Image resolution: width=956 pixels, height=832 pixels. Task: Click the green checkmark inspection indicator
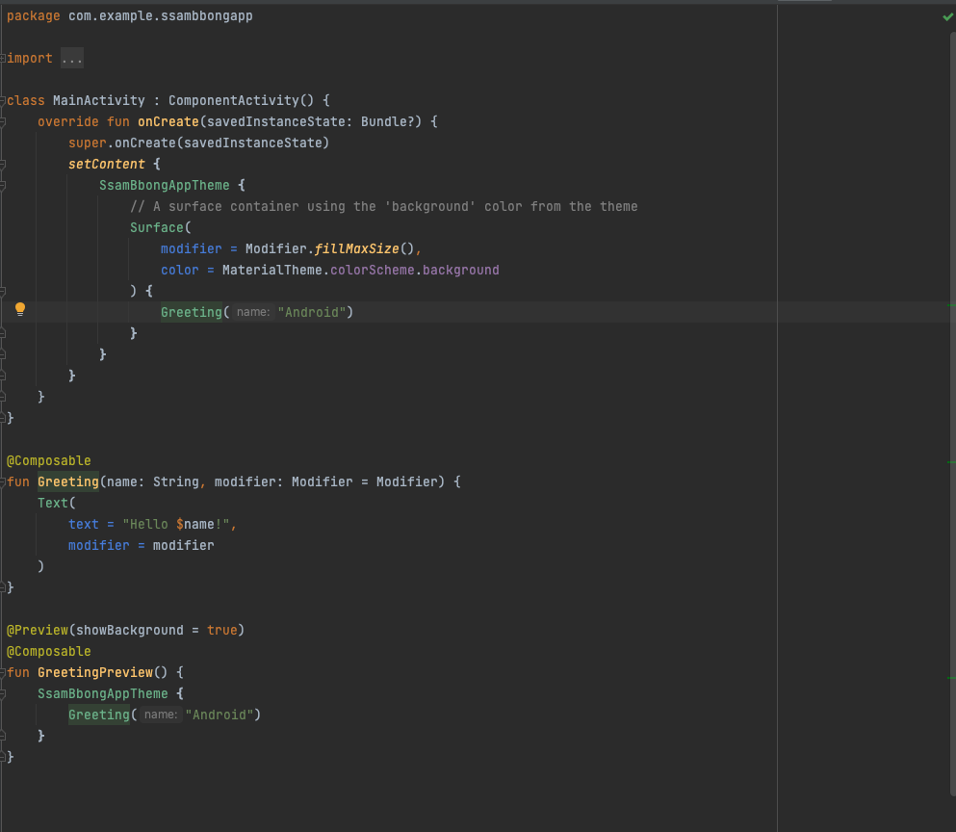click(x=947, y=17)
